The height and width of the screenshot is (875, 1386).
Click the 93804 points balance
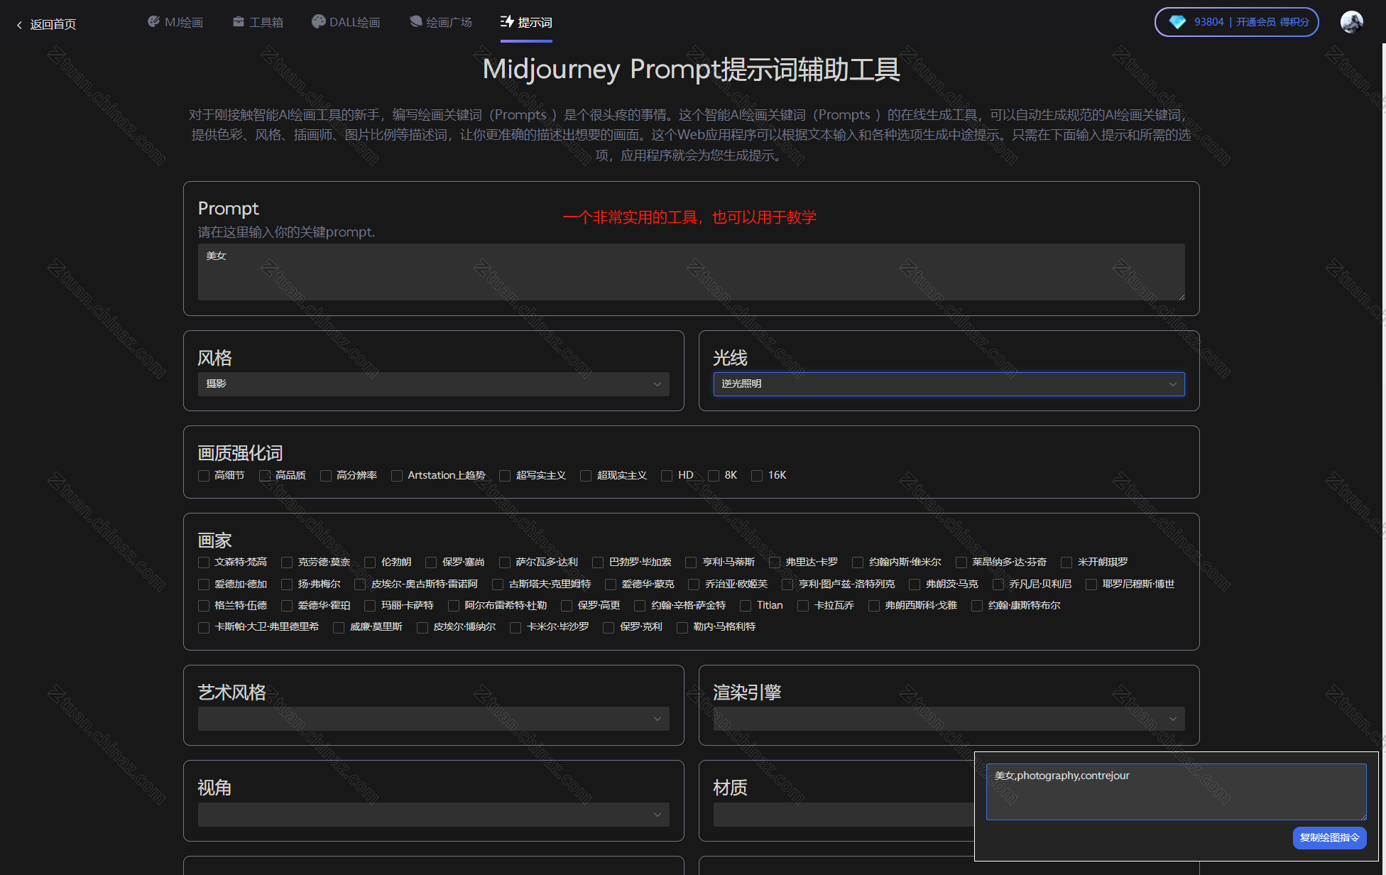pyautogui.click(x=1208, y=22)
